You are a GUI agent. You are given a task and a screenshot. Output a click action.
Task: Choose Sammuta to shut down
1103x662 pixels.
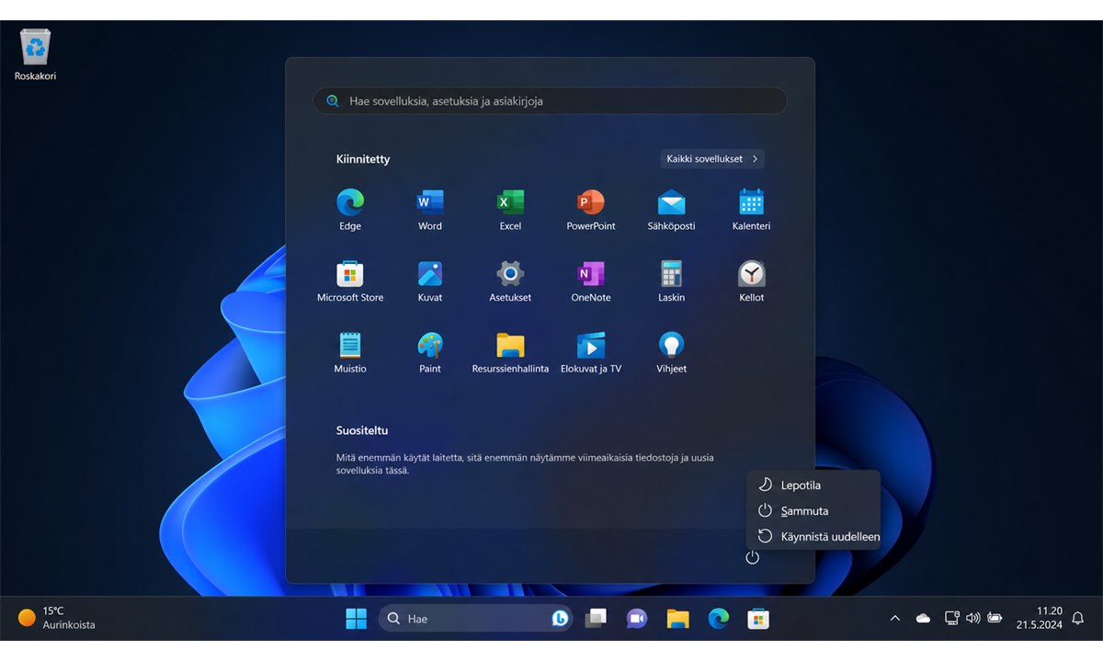[x=813, y=510]
